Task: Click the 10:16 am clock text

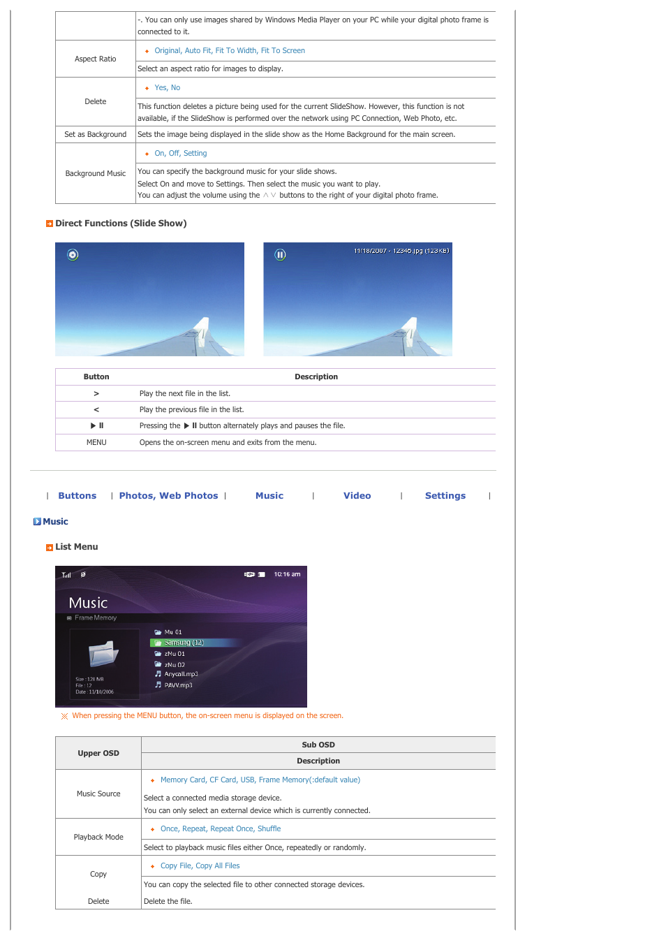Action: 287,574
